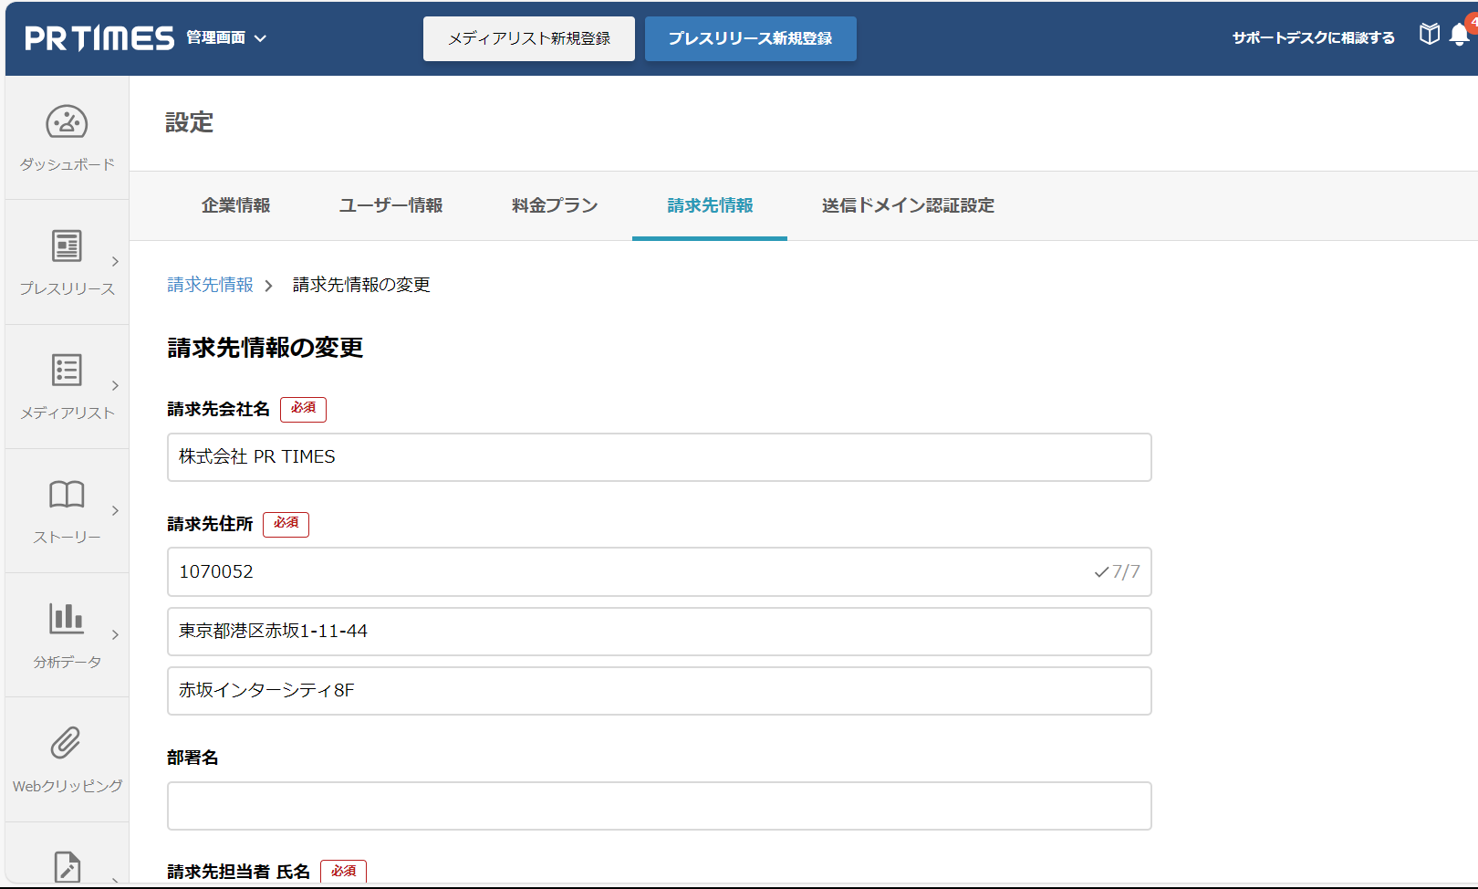Open the 送信ドメイン認証設定 tab
1478x889 pixels.
coord(908,206)
